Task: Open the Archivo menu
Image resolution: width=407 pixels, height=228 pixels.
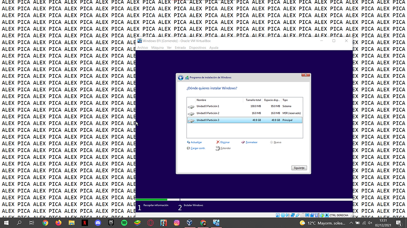Action: click(142, 48)
